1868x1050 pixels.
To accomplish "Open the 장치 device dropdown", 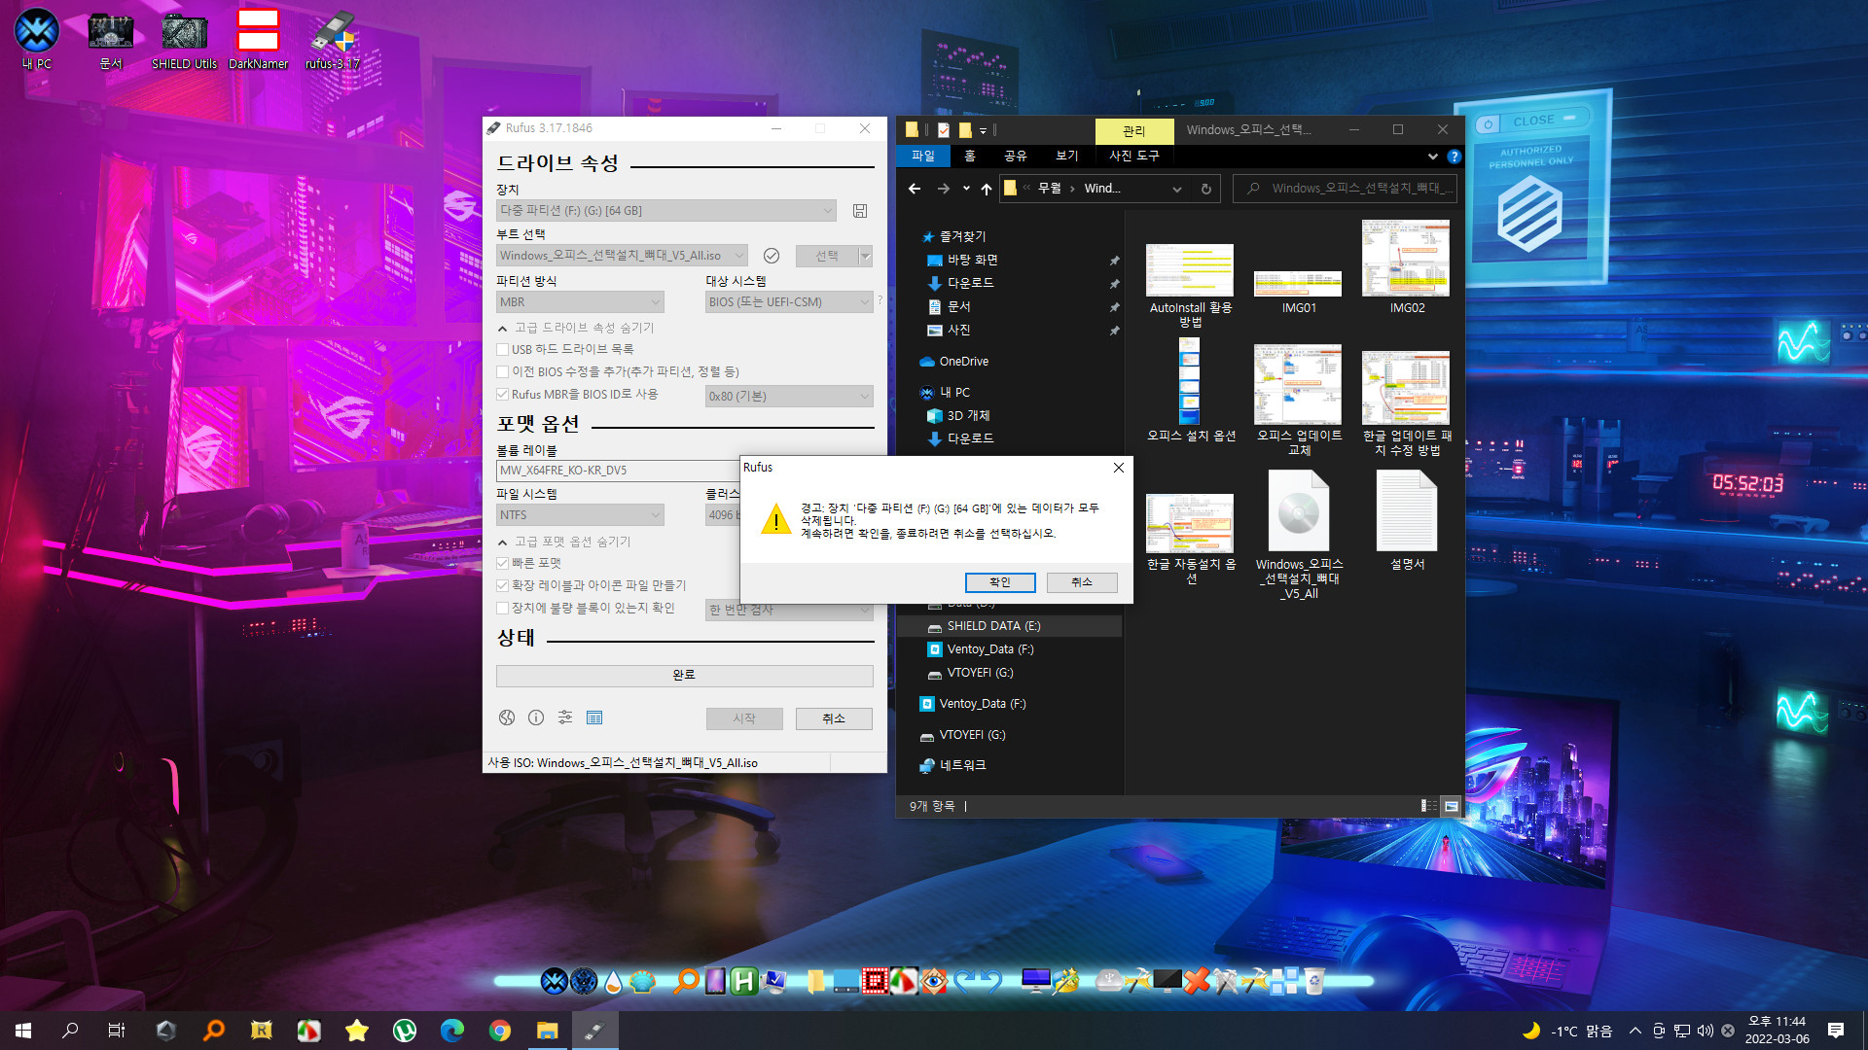I will (666, 211).
